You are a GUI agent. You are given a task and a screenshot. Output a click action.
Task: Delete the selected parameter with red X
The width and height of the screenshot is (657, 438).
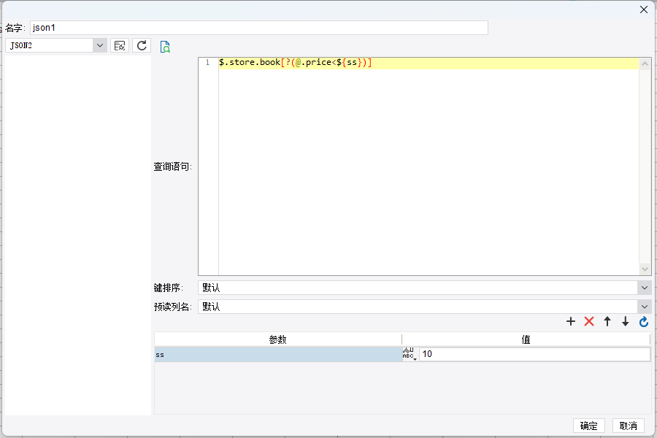pos(589,321)
